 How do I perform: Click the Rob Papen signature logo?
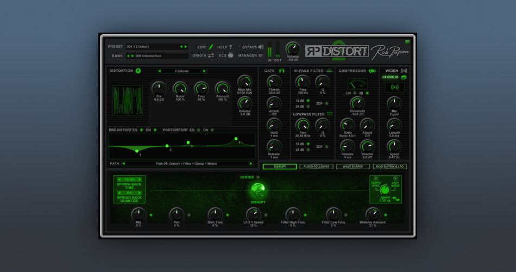point(390,52)
